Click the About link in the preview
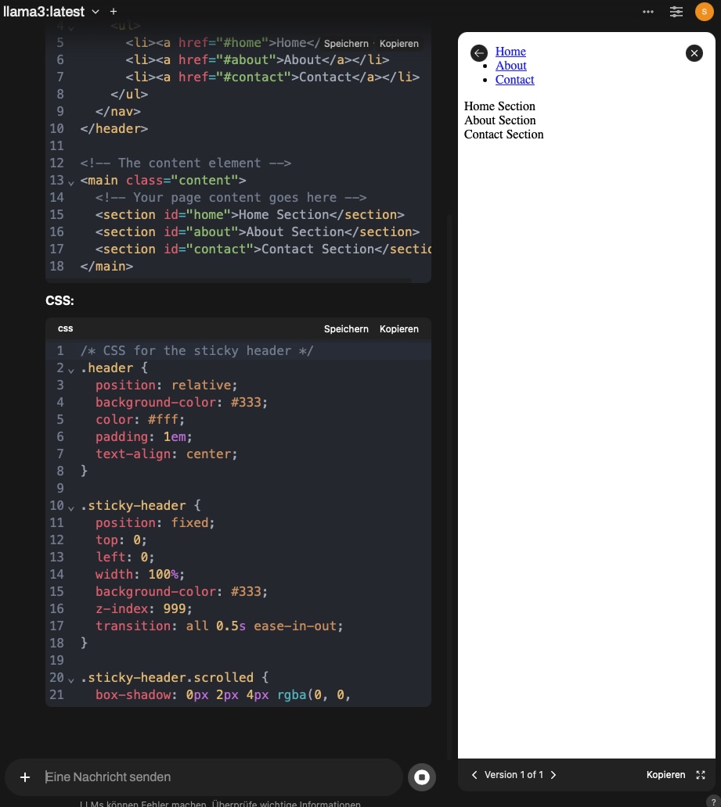The width and height of the screenshot is (721, 807). click(x=511, y=66)
